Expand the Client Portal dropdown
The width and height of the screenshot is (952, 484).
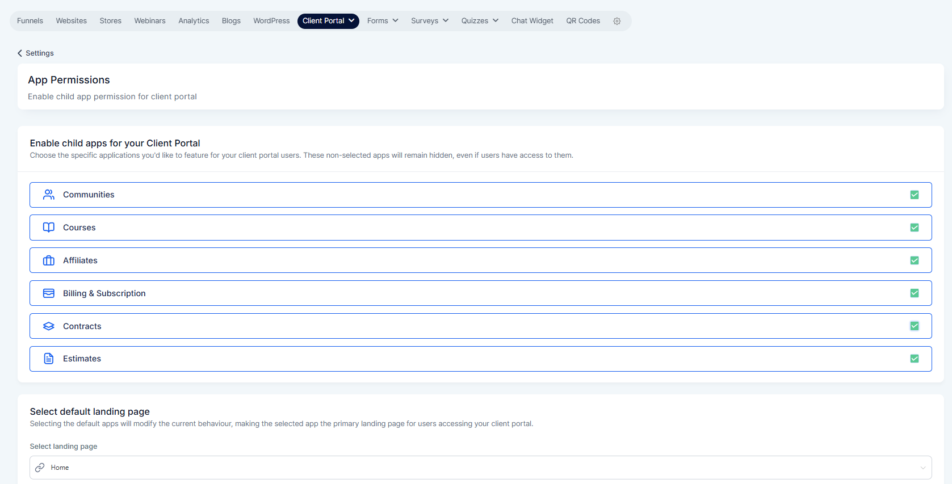coord(328,21)
